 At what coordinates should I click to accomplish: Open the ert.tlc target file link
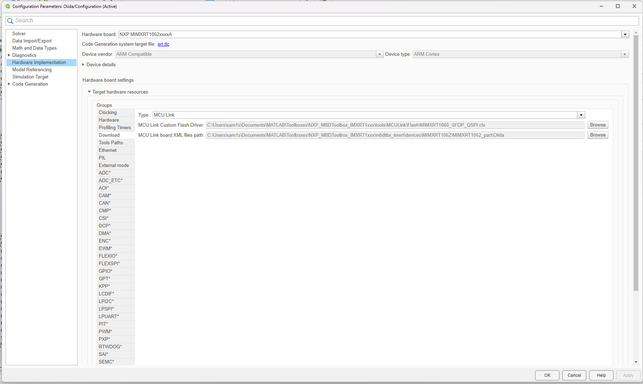point(163,44)
